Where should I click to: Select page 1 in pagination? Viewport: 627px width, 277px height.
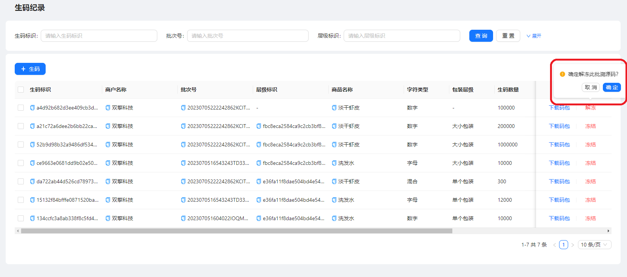click(x=564, y=245)
